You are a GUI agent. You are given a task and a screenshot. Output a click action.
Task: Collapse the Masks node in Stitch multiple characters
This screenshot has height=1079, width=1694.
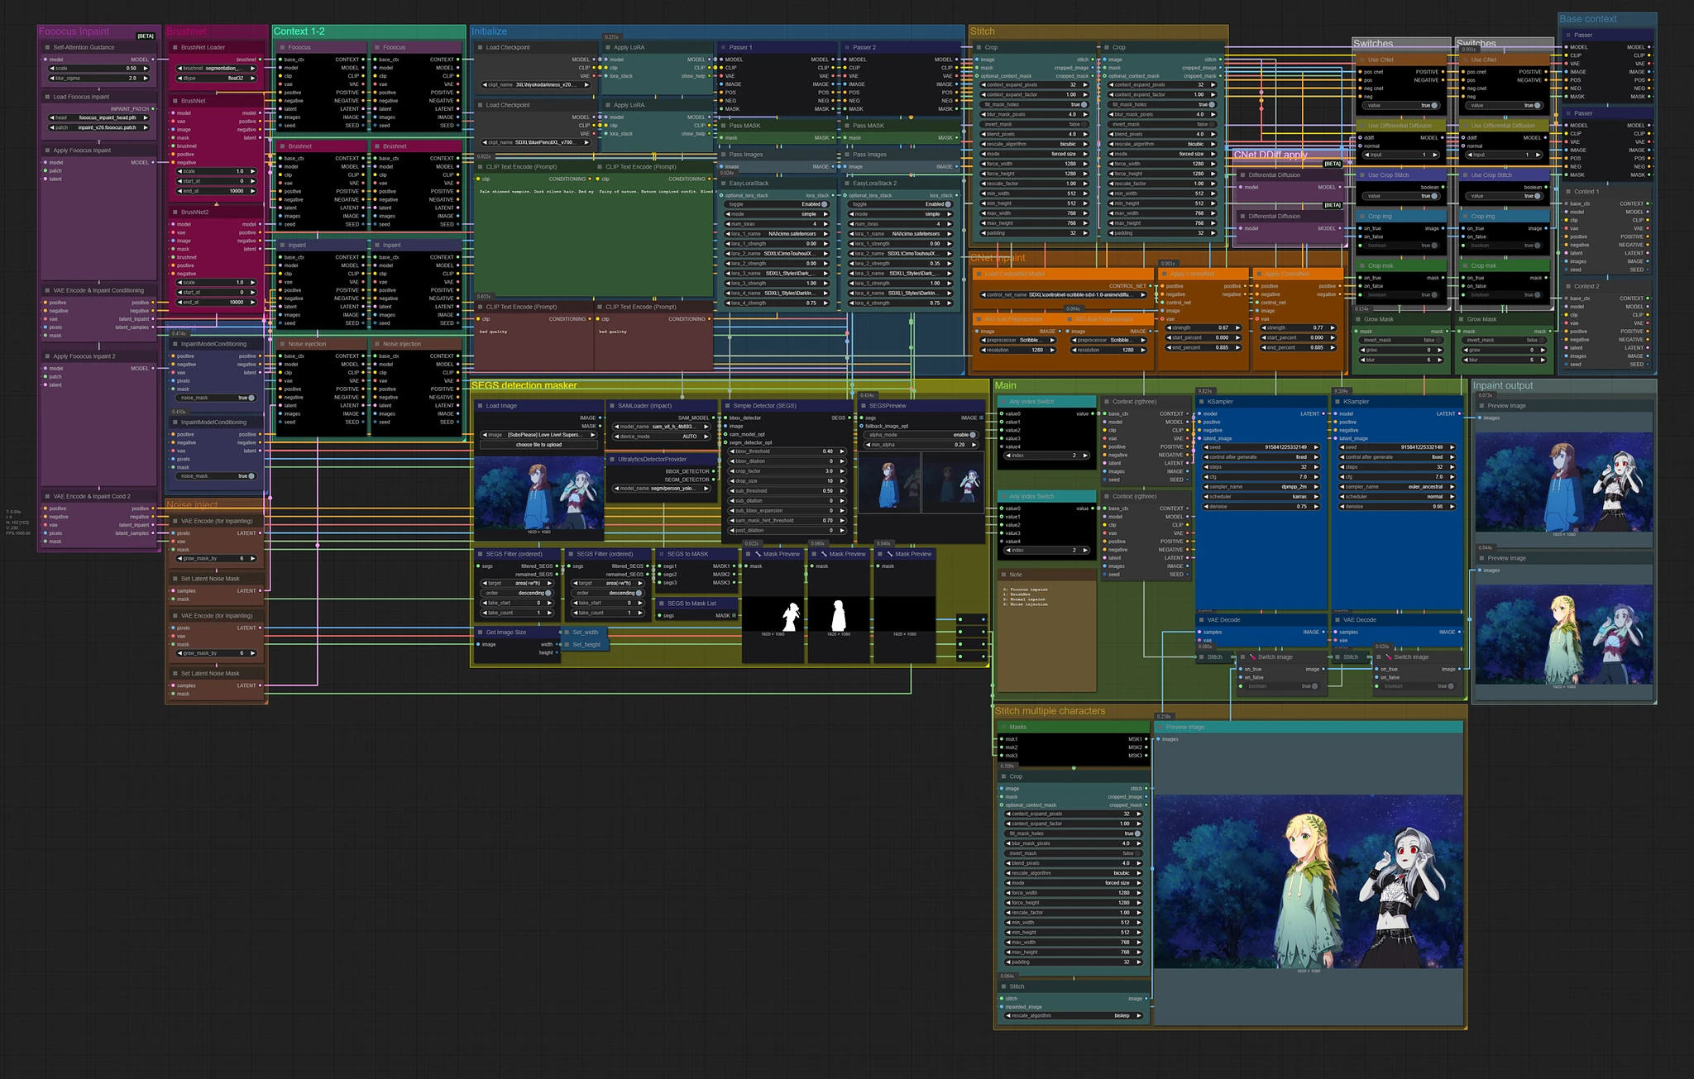coord(1003,728)
